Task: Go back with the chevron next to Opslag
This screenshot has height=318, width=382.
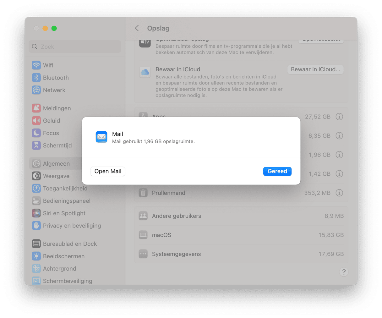Action: point(137,28)
